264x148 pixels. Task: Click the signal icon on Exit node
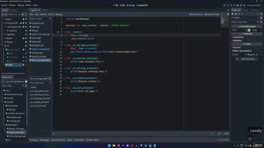24,61
